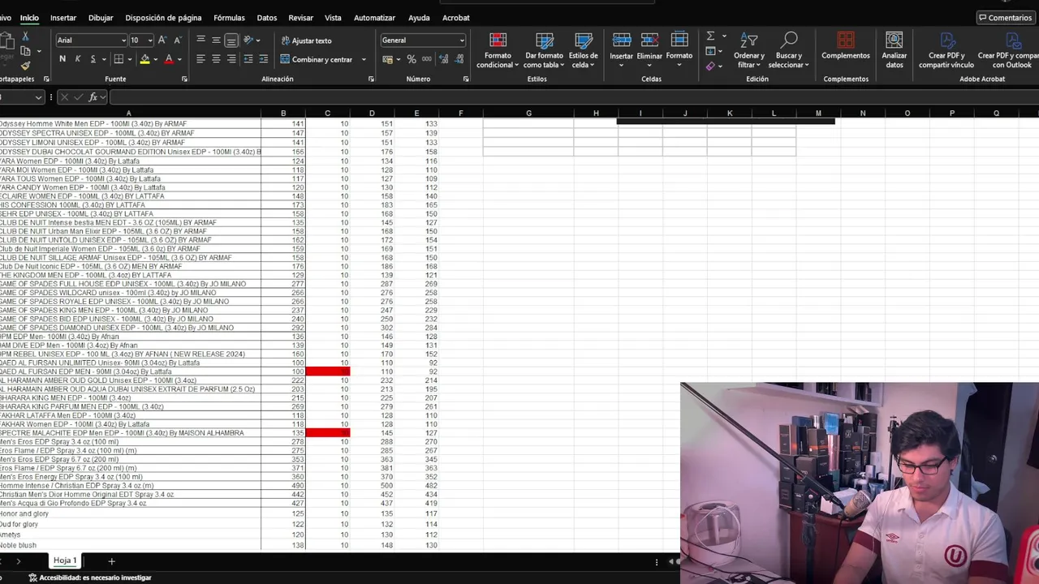The height and width of the screenshot is (584, 1039).
Task: Click the decrease decimals icon
Action: [459, 59]
